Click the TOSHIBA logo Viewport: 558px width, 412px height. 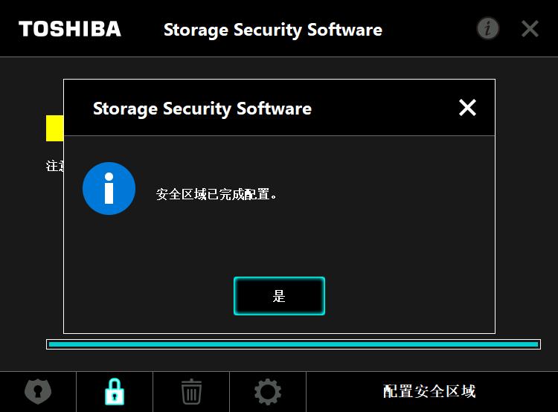pyautogui.click(x=69, y=29)
